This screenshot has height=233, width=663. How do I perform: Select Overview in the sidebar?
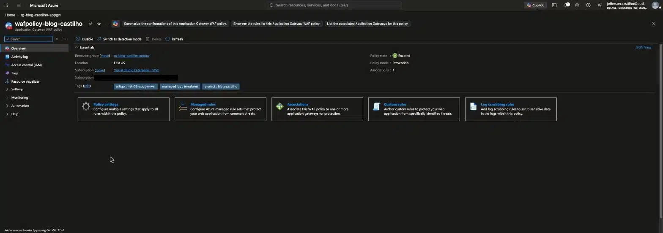click(34, 48)
